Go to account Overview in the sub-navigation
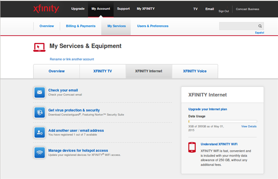This screenshot has width=278, height=179. (x=46, y=26)
